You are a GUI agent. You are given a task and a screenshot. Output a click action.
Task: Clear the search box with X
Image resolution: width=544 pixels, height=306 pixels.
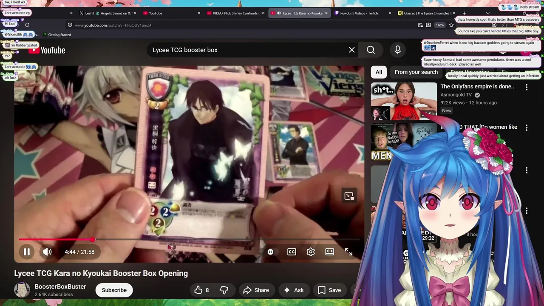[x=352, y=50]
